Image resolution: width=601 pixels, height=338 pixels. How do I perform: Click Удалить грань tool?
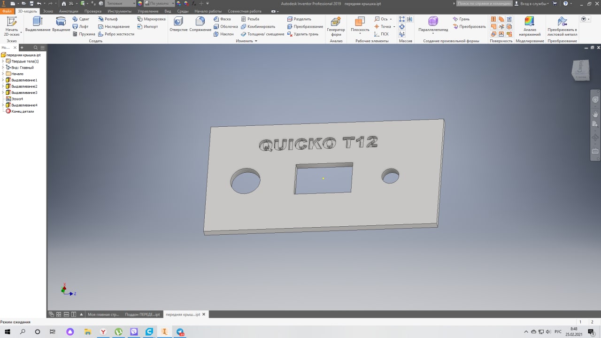click(303, 34)
